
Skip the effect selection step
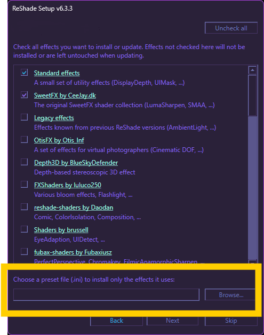click(231, 321)
